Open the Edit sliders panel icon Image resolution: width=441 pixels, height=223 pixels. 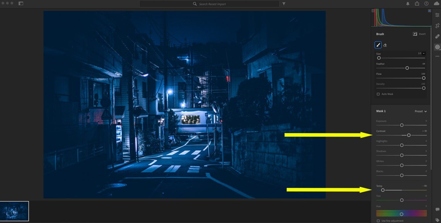click(437, 15)
